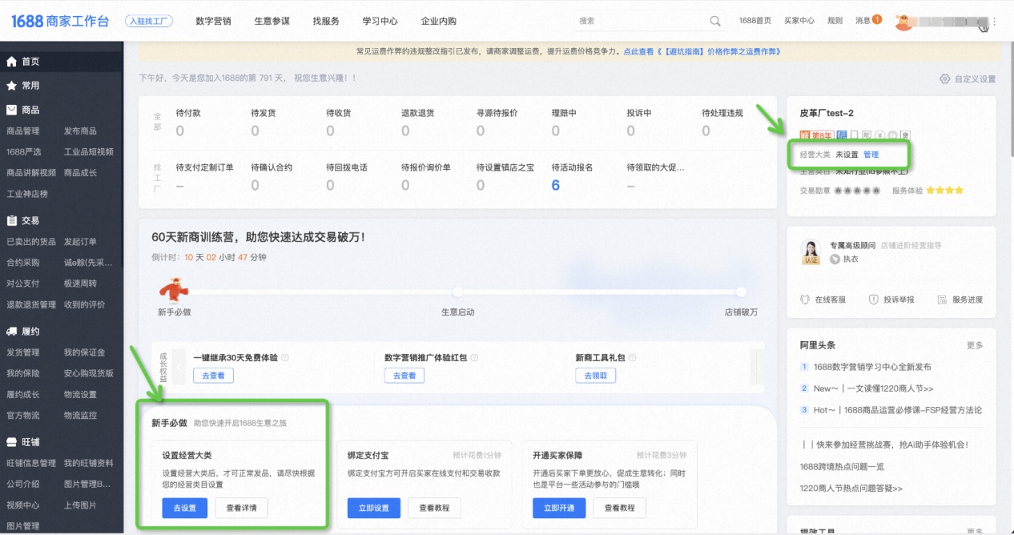Open search with the magnifier icon
The width and height of the screenshot is (1014, 535).
point(715,21)
